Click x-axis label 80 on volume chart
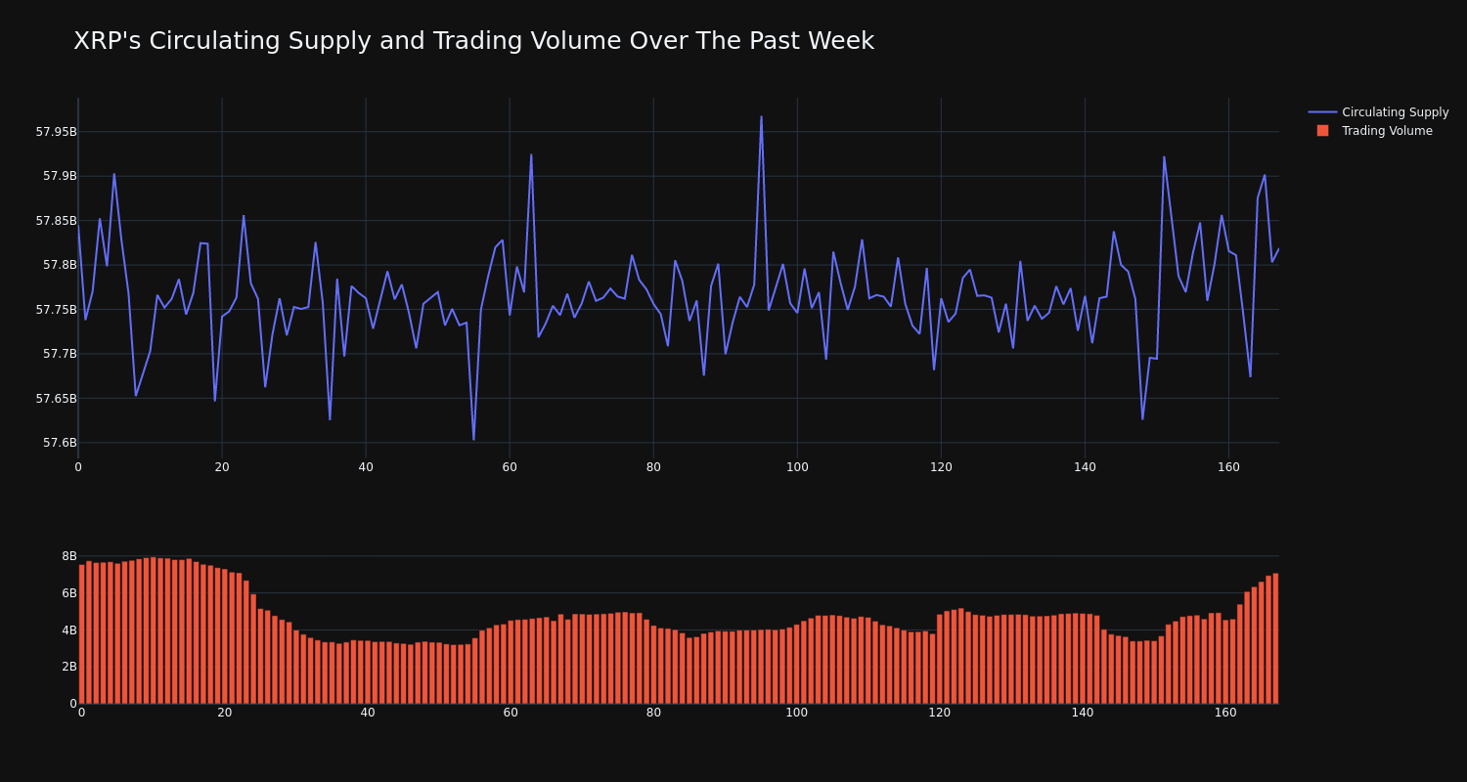Screen dimensions: 1467x782 (653, 713)
